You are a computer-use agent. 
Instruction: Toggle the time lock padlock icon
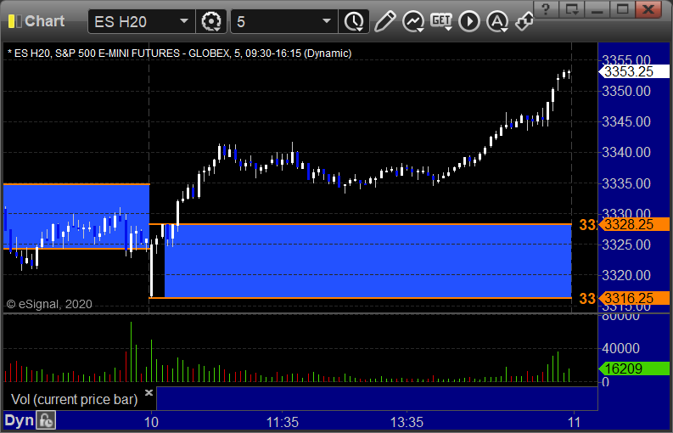coord(46,420)
